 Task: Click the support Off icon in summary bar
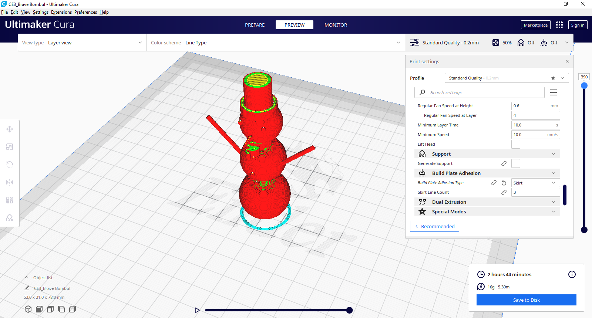coord(521,43)
